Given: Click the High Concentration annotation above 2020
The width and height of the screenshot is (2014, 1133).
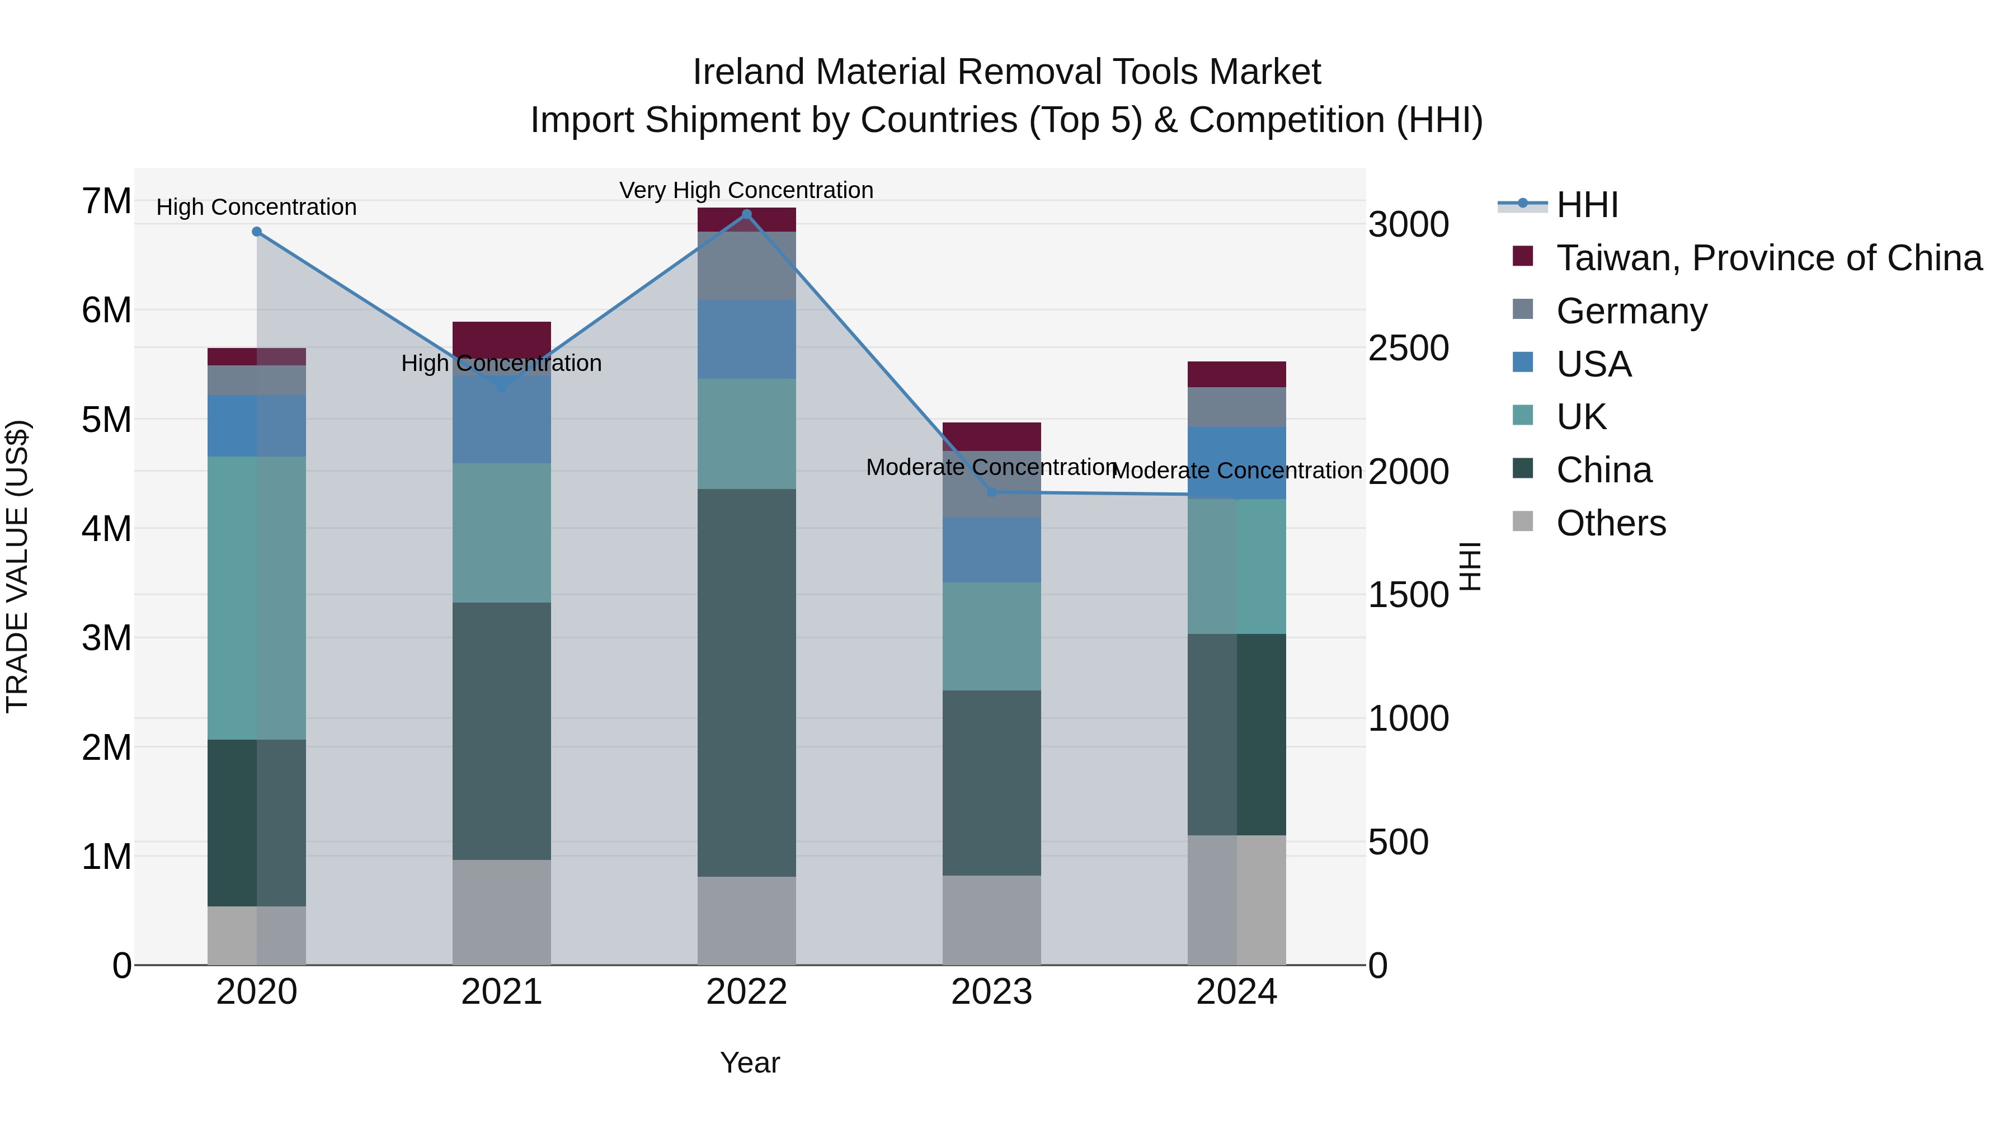Looking at the screenshot, I should (256, 207).
